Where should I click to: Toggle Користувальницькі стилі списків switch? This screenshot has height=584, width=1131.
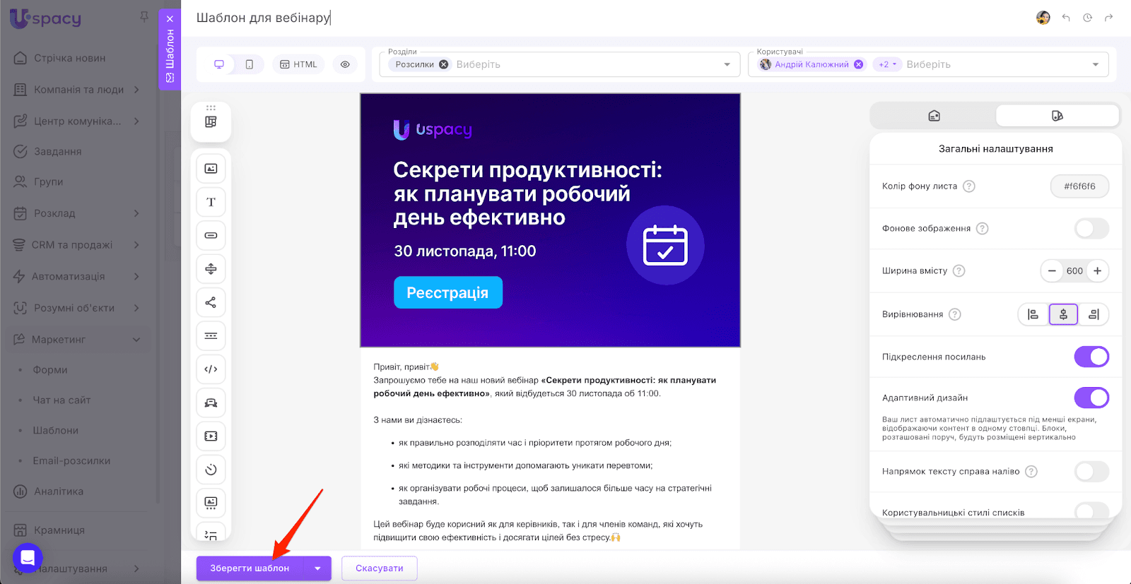pyautogui.click(x=1091, y=511)
